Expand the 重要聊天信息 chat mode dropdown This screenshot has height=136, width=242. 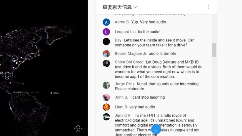coord(120,7)
